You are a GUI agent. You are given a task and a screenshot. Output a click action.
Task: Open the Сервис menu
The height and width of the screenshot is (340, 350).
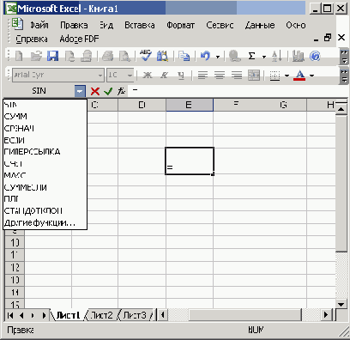(220, 25)
